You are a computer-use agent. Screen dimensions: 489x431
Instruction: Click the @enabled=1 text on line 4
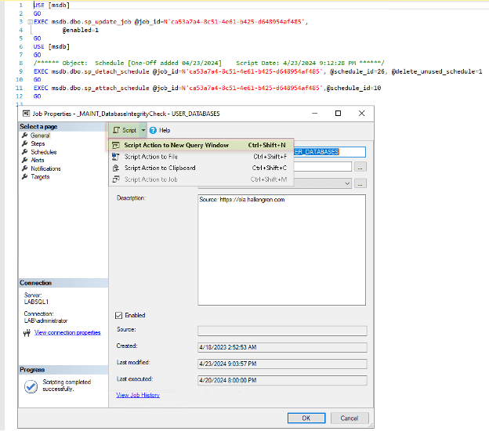(81, 30)
